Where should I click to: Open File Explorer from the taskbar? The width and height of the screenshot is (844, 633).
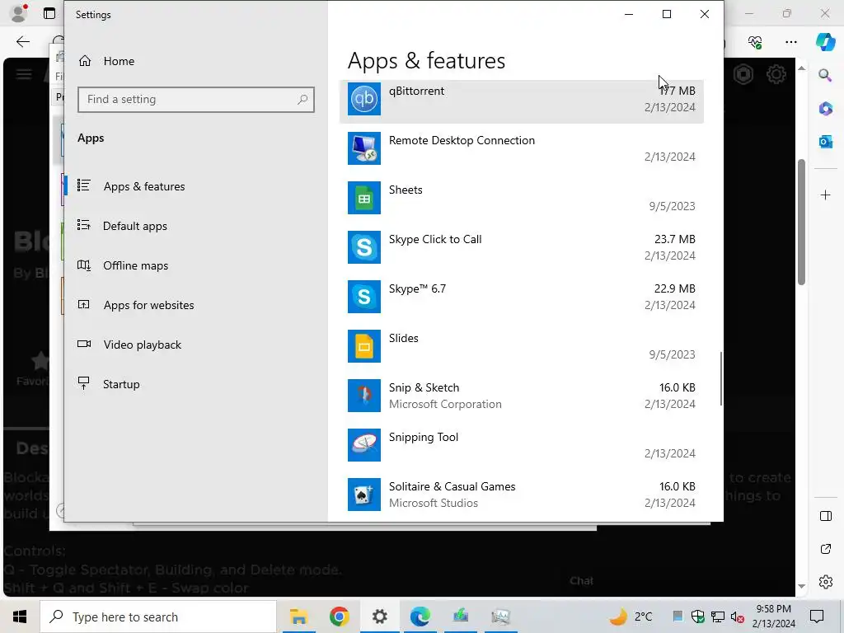(x=298, y=617)
